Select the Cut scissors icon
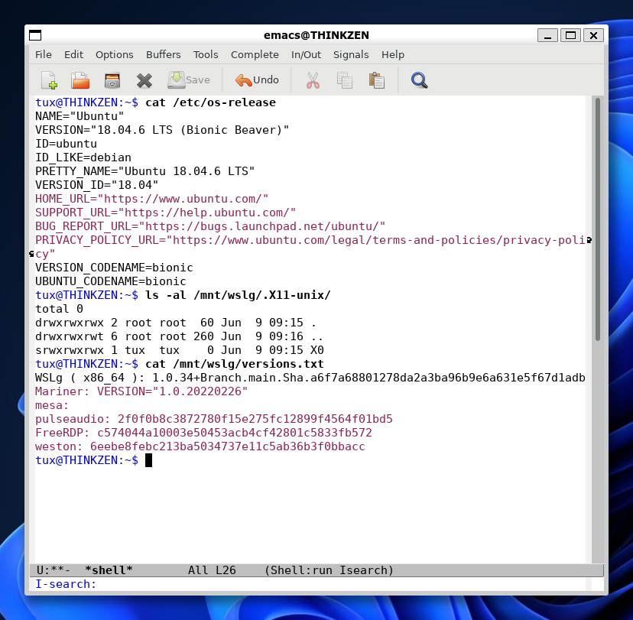Screen dimensions: 633x620 (313, 80)
